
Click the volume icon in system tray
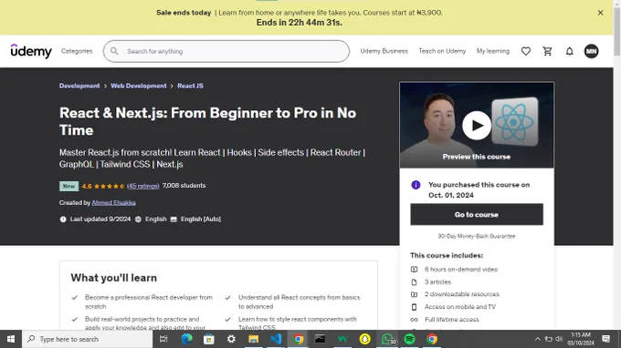pyautogui.click(x=559, y=339)
